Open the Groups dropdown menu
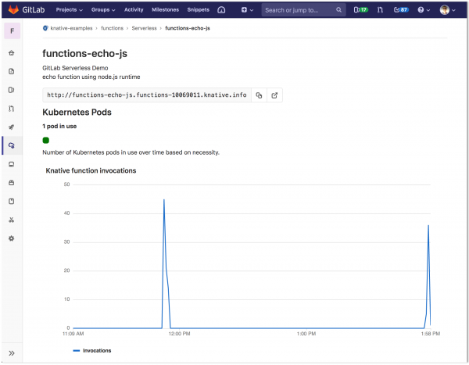This screenshot has width=469, height=365. tap(103, 10)
